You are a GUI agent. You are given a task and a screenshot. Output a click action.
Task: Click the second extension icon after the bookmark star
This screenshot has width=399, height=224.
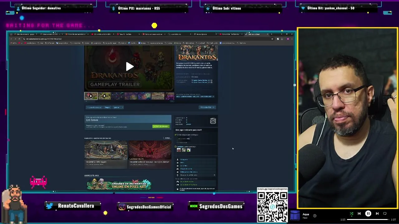coord(282,39)
